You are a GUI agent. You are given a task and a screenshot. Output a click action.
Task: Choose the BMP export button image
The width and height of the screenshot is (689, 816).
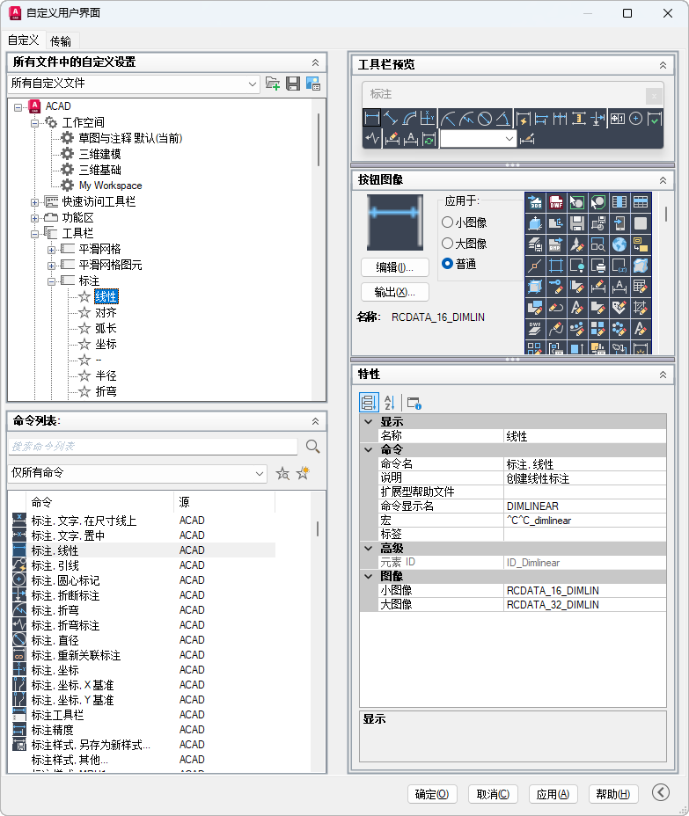click(x=555, y=244)
